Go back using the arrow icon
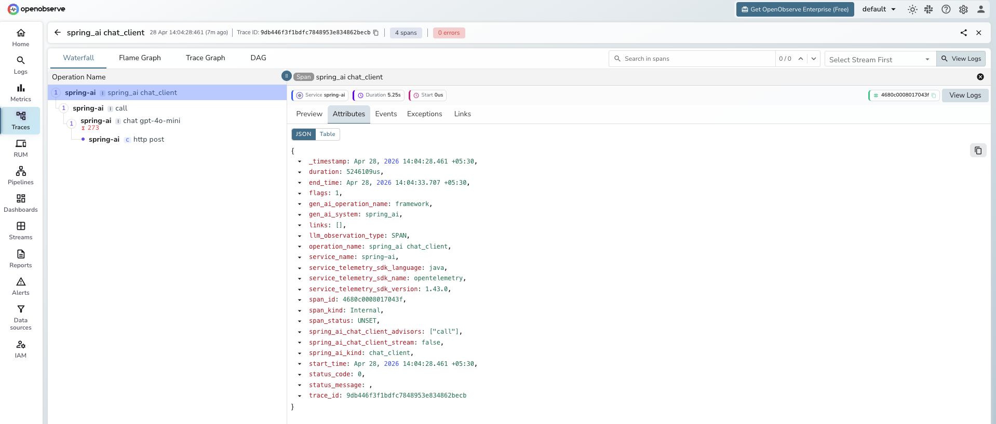 (58, 32)
